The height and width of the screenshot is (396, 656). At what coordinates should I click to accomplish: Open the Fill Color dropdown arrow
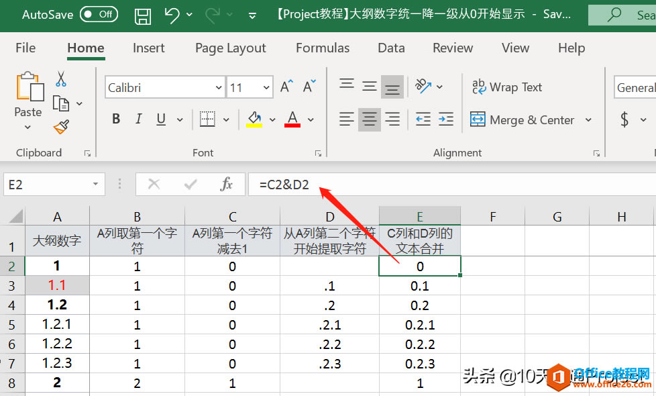pos(272,119)
